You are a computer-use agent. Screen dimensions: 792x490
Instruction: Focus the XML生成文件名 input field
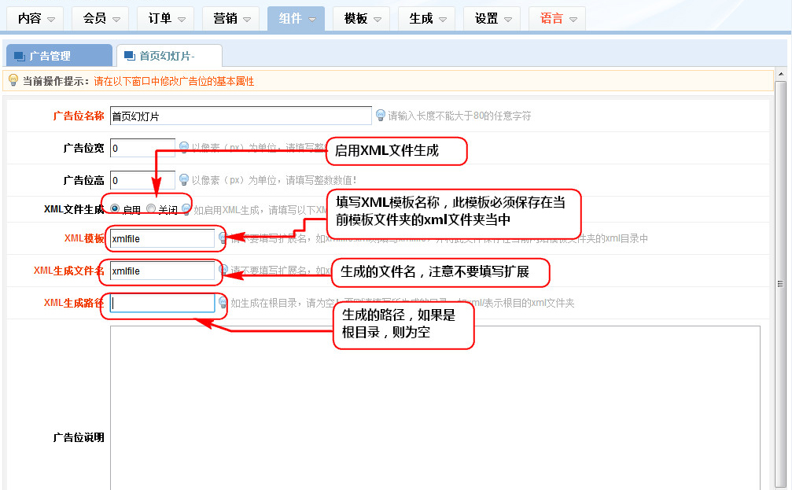(162, 271)
